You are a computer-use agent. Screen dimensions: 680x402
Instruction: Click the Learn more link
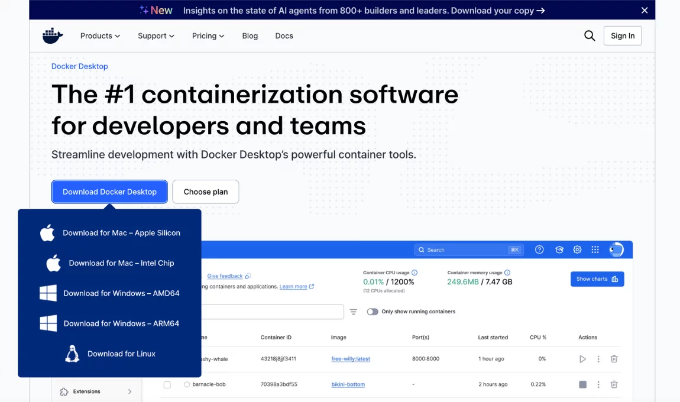[293, 287]
